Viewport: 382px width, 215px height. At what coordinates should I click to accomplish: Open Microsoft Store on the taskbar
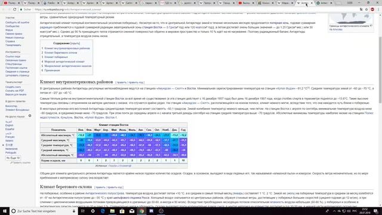tap(122, 211)
